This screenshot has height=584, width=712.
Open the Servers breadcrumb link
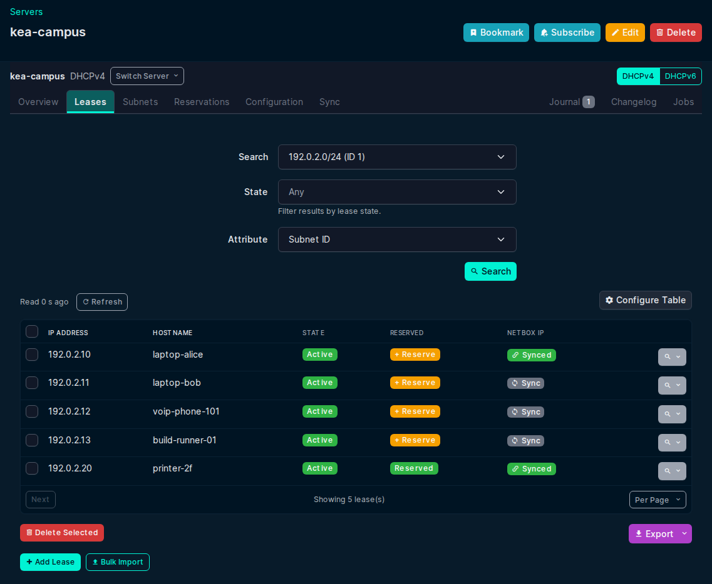click(26, 12)
